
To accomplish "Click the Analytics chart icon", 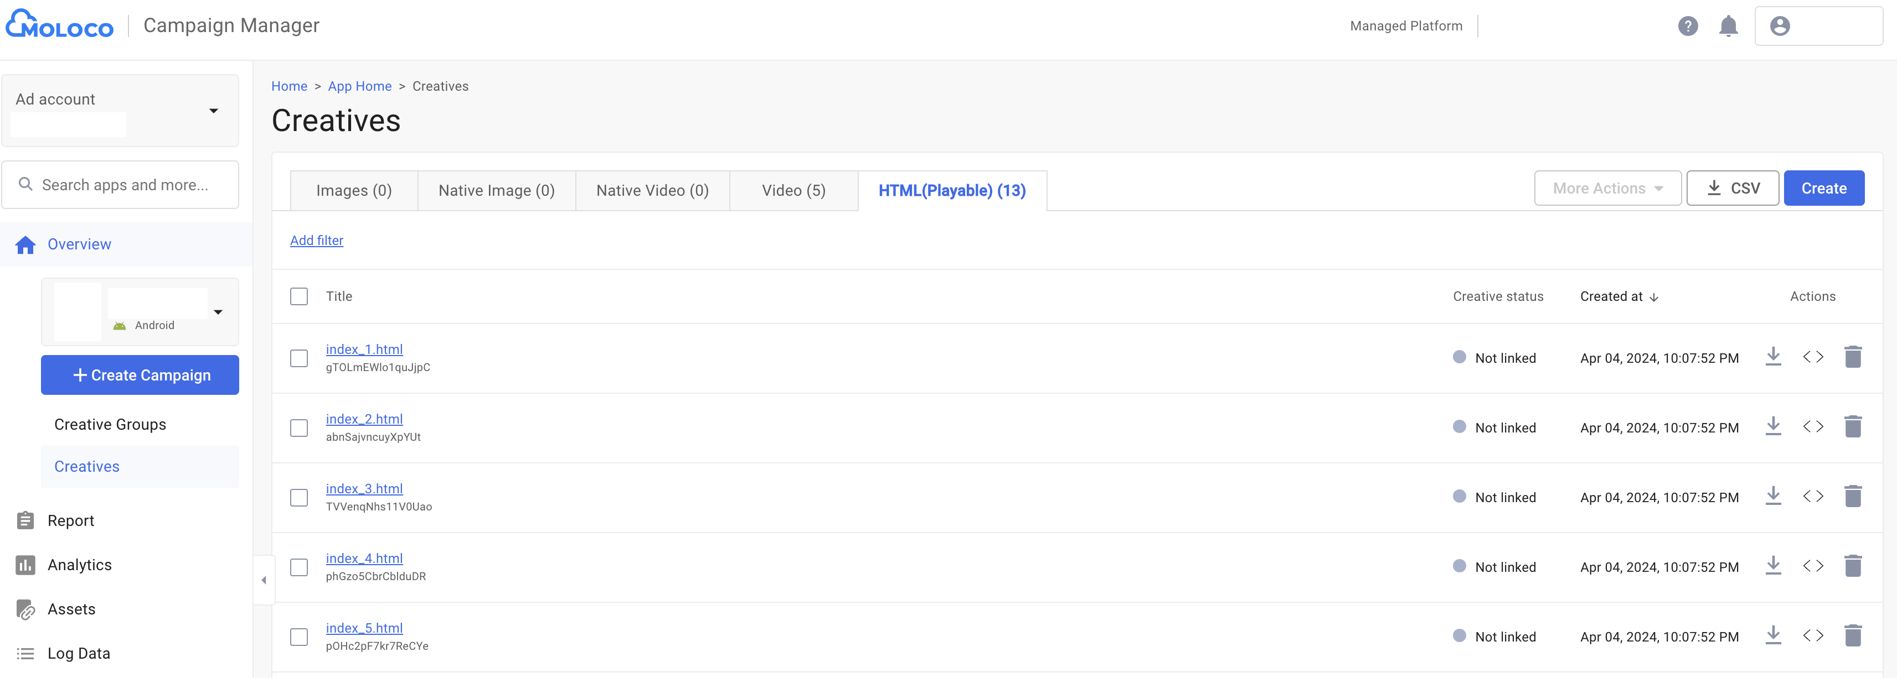I will click(26, 565).
